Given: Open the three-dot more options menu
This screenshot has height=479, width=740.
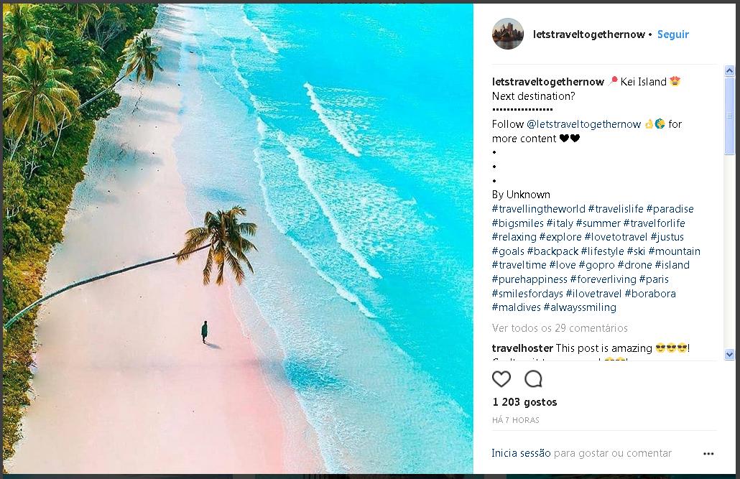Looking at the screenshot, I should point(708,454).
